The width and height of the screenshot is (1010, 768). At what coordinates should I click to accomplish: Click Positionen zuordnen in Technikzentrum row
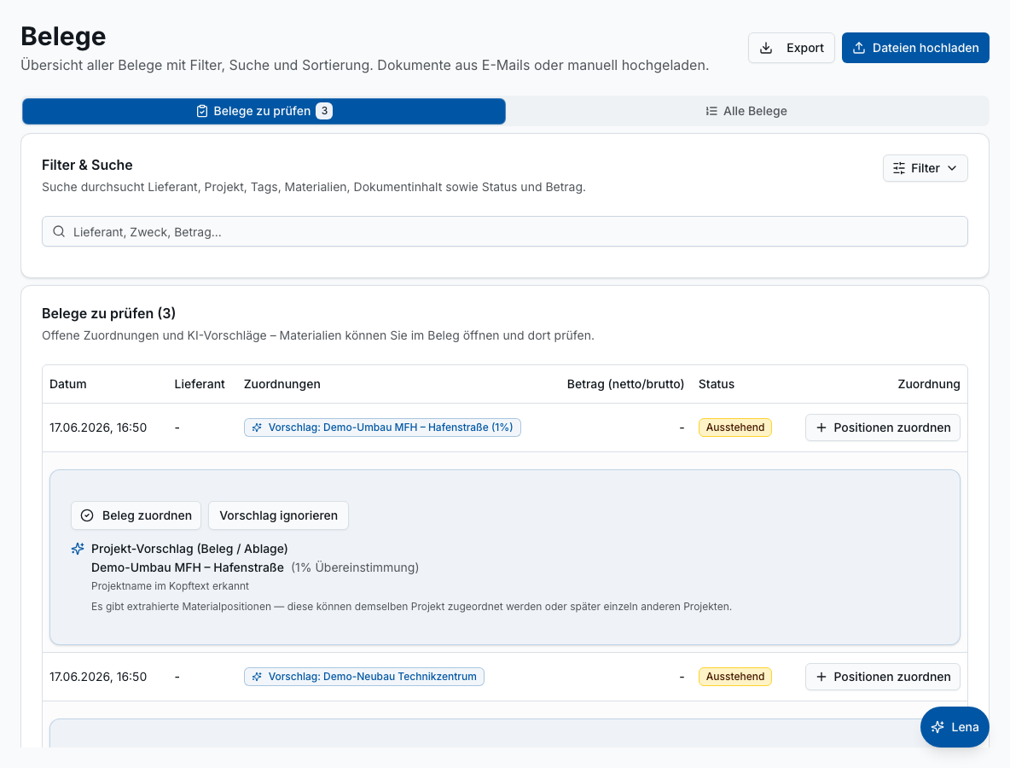[882, 677]
